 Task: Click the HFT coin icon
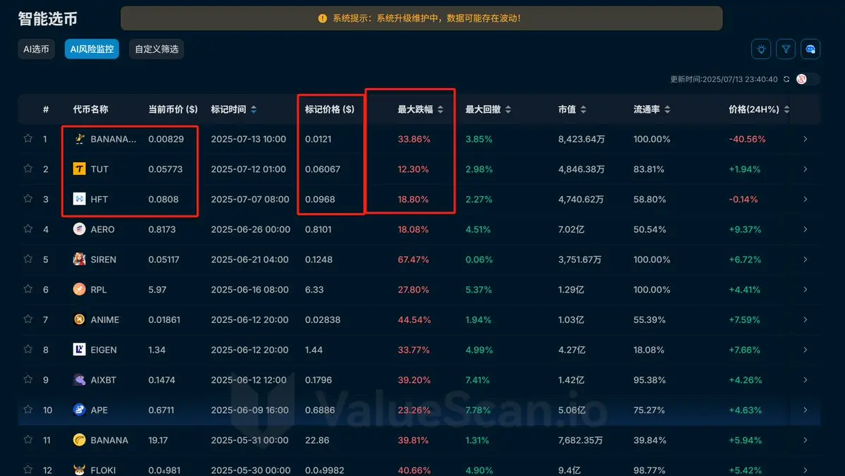click(x=79, y=199)
